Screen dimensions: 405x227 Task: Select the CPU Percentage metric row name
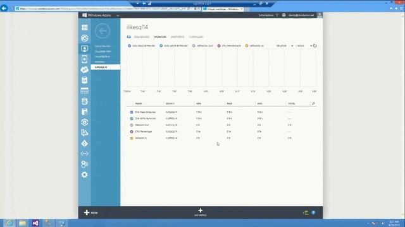pos(144,132)
